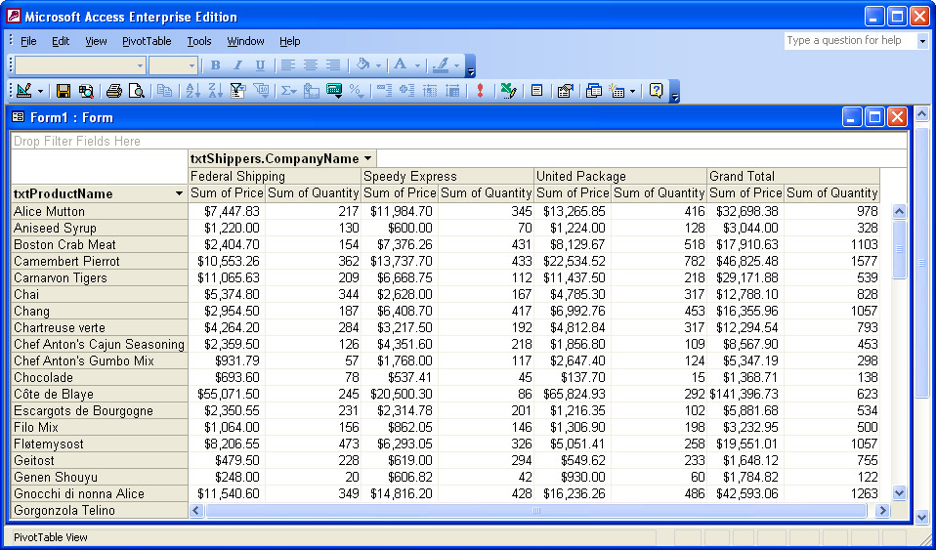
Task: Open the Properties icon in toolbar
Action: click(565, 91)
